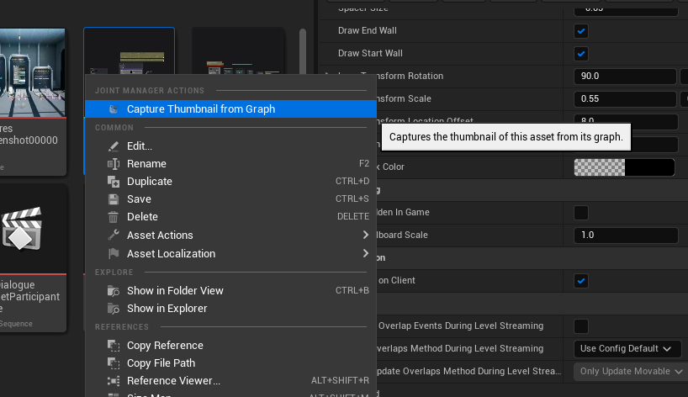Uncheck the Draw End Wall checkbox

(580, 31)
